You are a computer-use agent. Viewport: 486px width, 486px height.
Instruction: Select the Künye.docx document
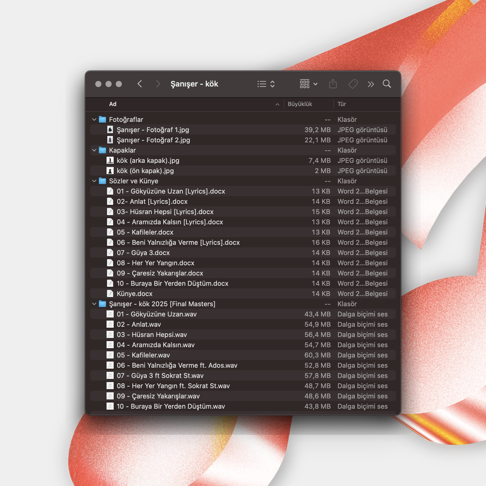[134, 294]
